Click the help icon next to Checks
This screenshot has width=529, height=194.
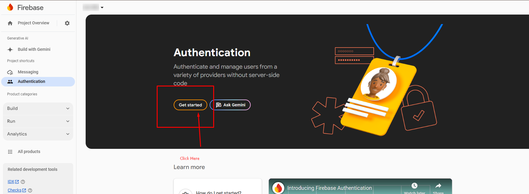point(30,190)
